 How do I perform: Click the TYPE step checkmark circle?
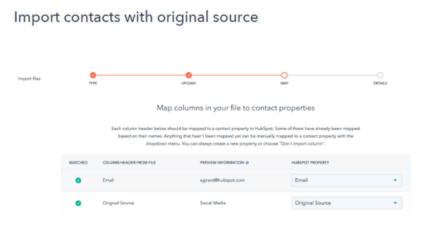tap(93, 75)
